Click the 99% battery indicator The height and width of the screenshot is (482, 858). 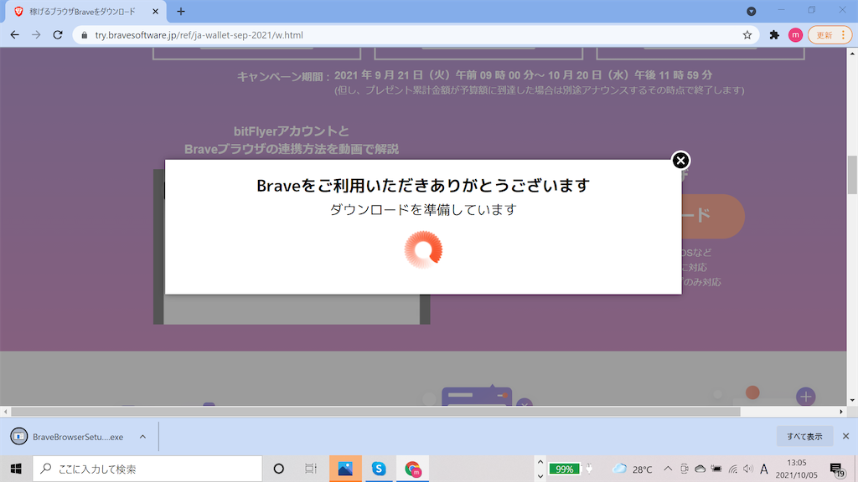point(564,469)
